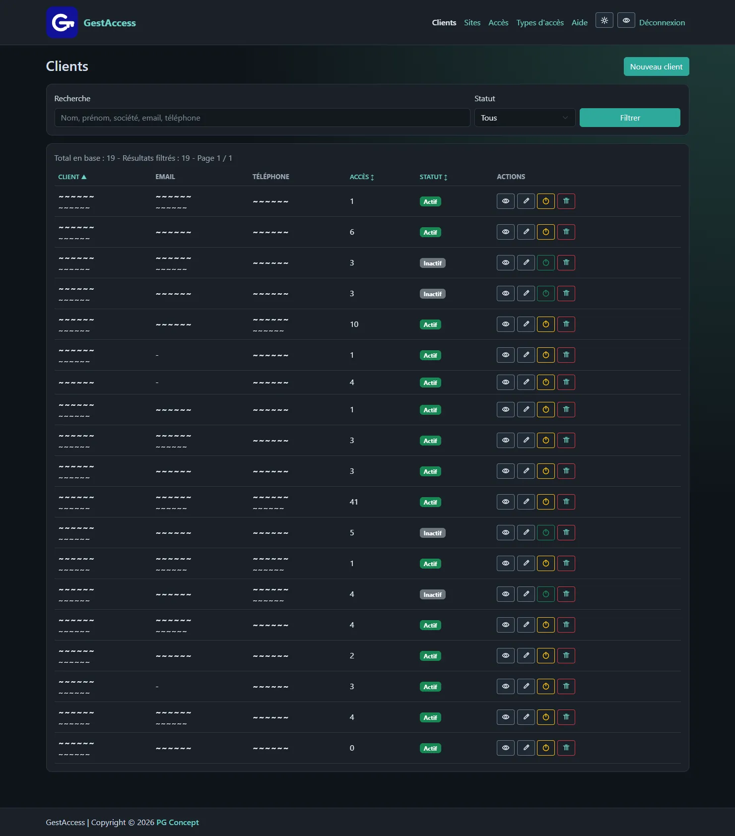This screenshot has width=735, height=836.
Task: Edit the client with 6 accès
Action: [526, 232]
